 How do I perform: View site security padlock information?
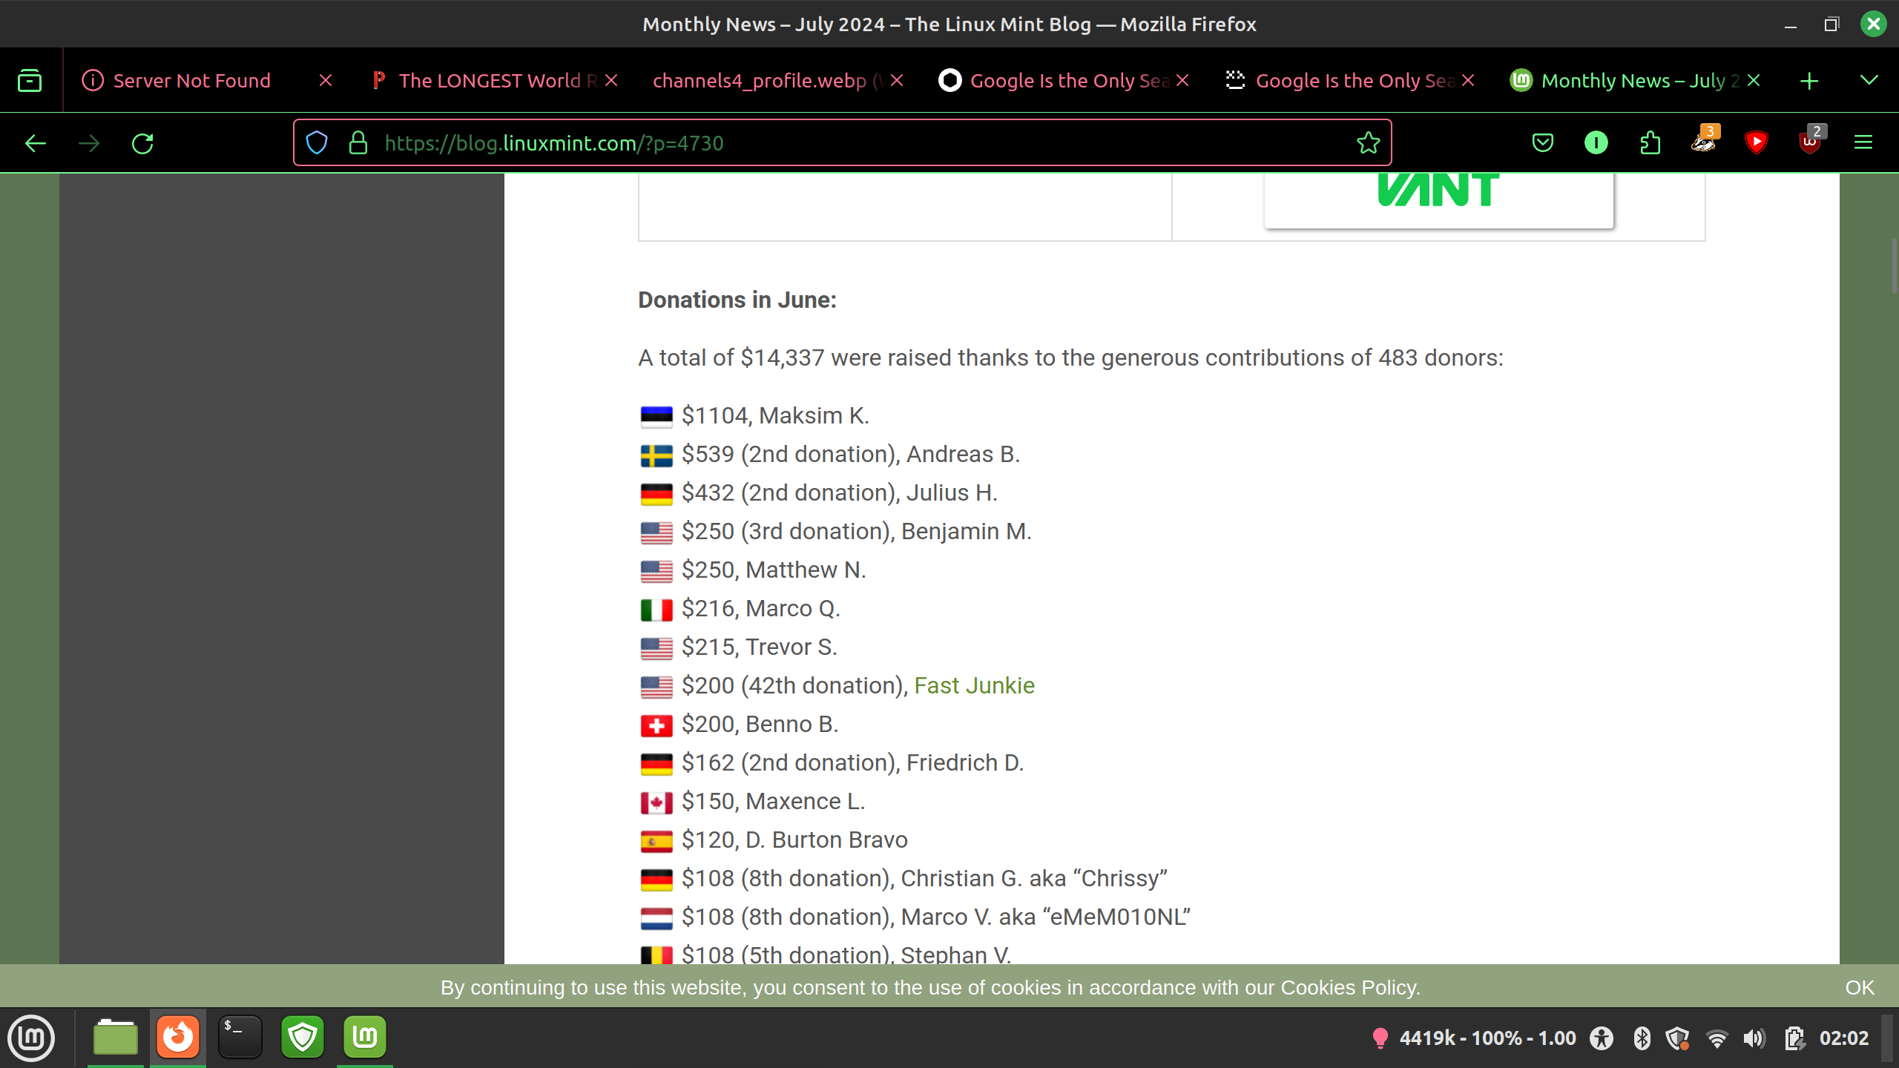click(x=358, y=142)
